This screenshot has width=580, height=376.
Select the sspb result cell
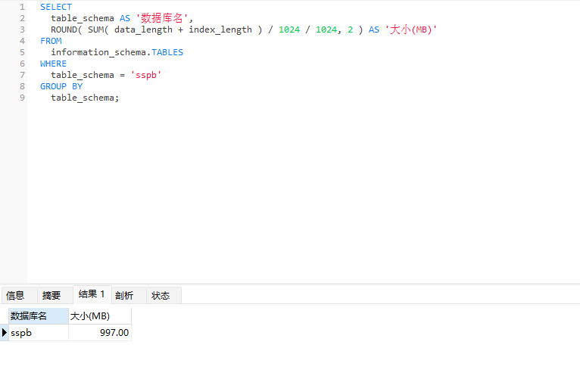pyautogui.click(x=39, y=333)
